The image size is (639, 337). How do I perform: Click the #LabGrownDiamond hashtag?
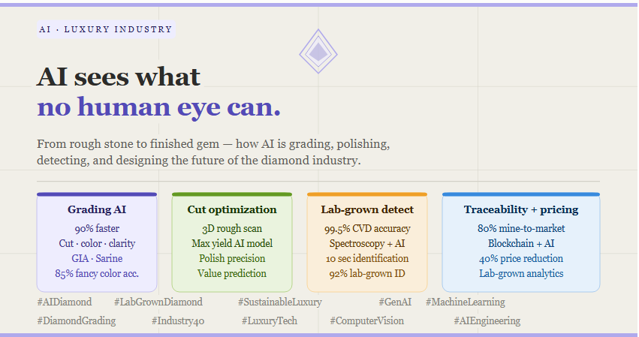pyautogui.click(x=158, y=302)
